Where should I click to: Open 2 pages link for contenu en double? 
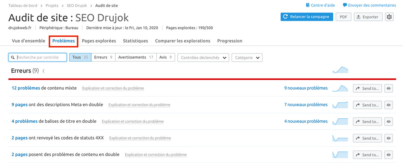pos(19,155)
